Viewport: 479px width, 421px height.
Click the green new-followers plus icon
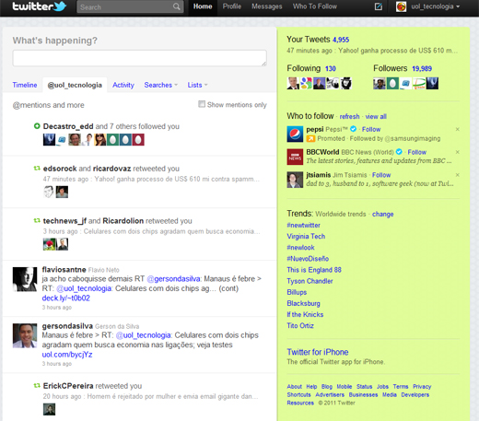[x=37, y=126]
